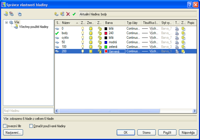Viewport: 200px width, 140px height.
Task: Click the green checkmark set current icon
Action: click(x=74, y=14)
